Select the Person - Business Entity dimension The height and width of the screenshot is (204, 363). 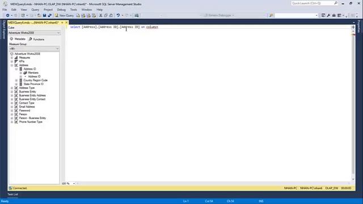32,118
